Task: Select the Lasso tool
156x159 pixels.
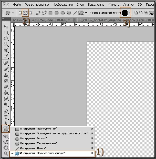Action: pos(6,38)
